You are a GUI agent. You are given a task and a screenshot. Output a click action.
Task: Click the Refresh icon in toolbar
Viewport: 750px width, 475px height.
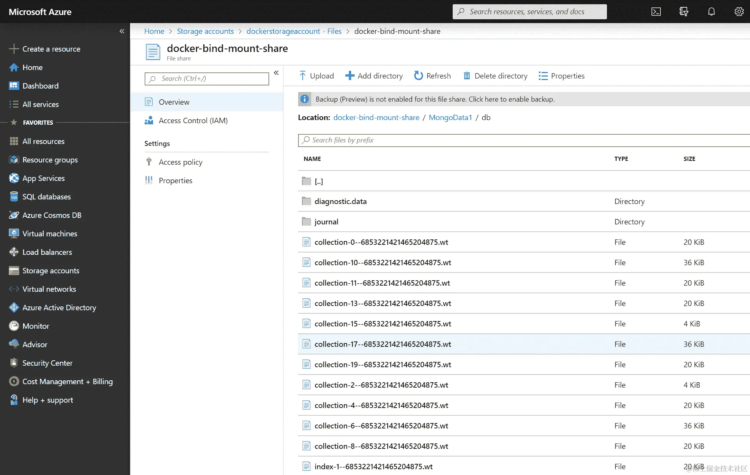pos(418,76)
